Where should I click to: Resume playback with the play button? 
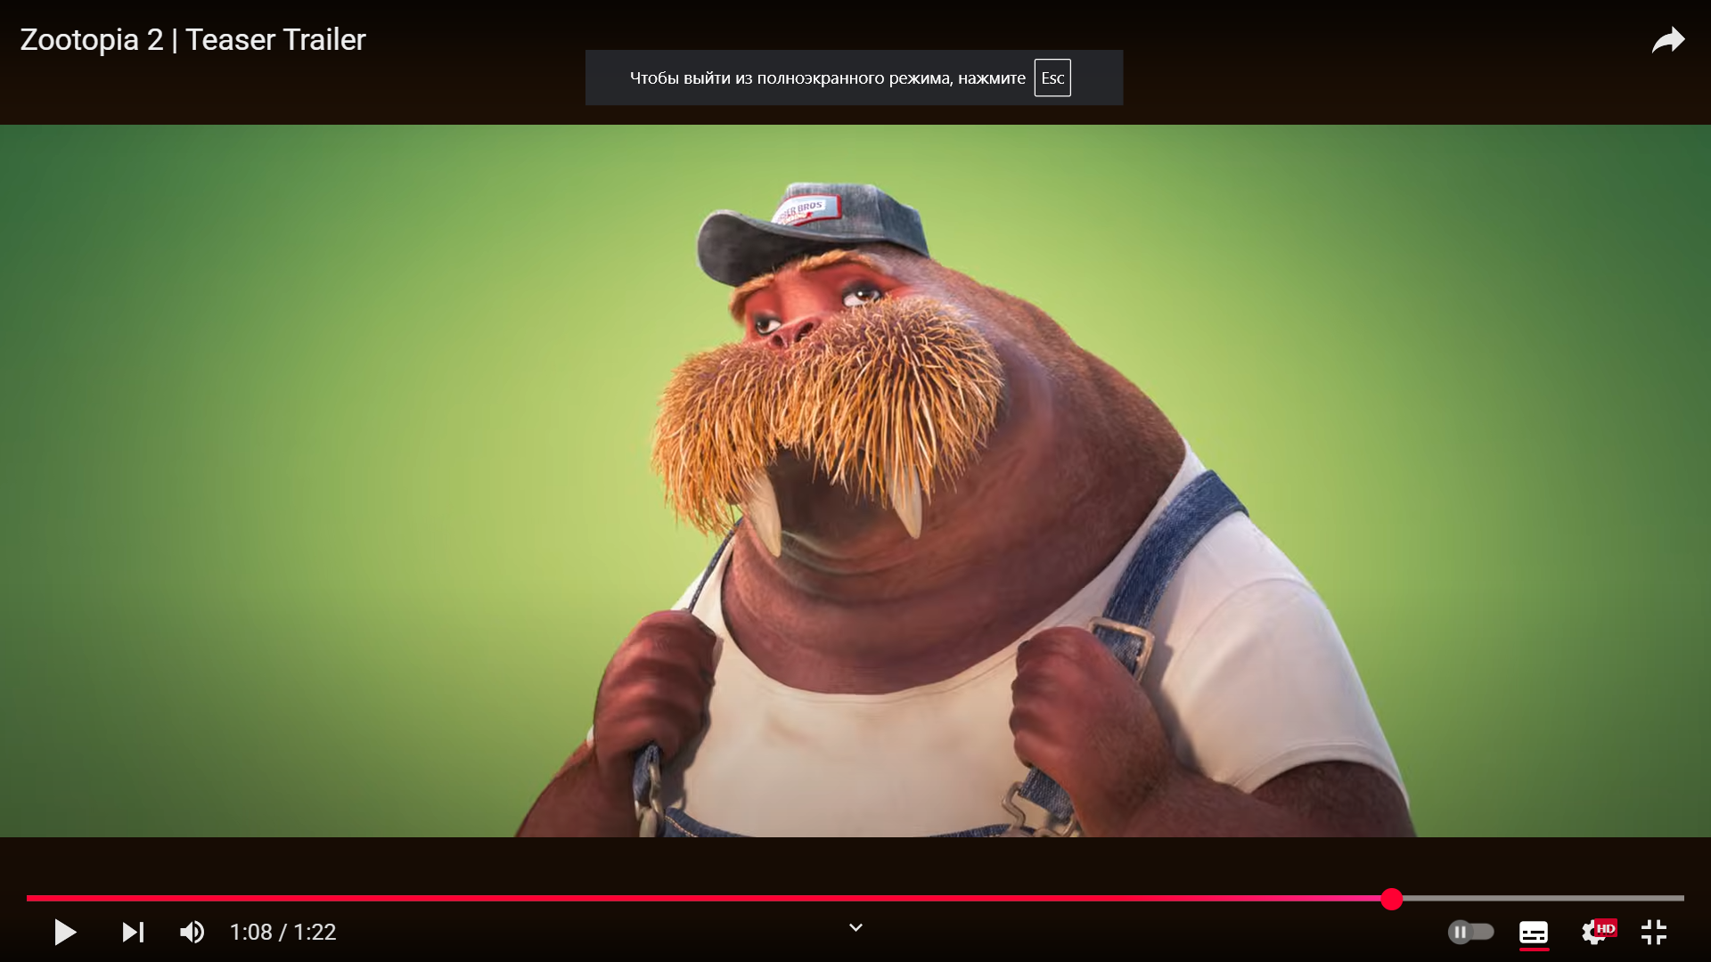coord(65,932)
